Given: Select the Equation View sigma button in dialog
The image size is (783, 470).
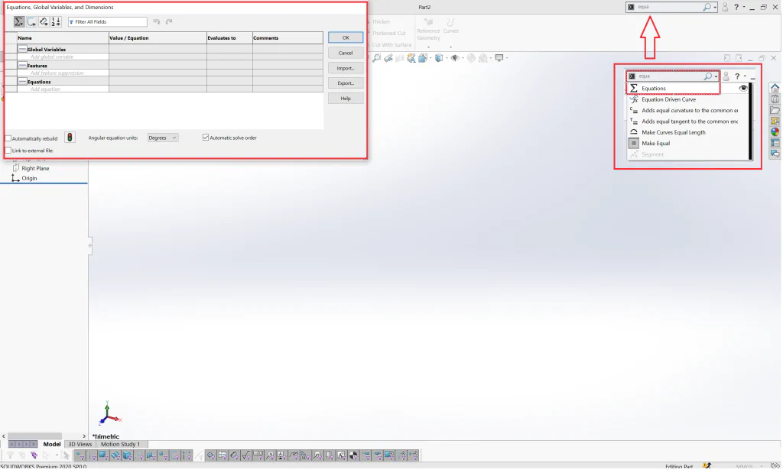Looking at the screenshot, I should 19,21.
